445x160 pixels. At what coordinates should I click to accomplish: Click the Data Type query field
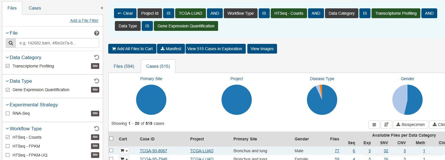pyautogui.click(x=128, y=26)
